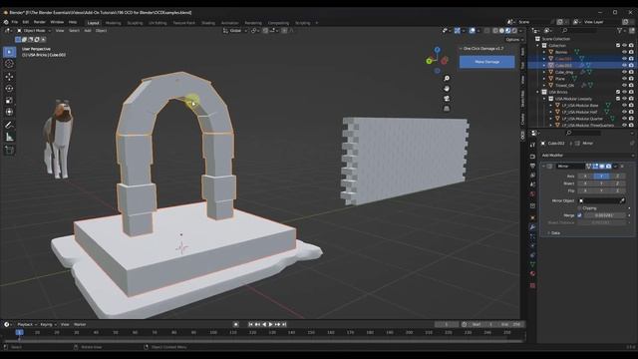Open the World properties tab
The height and width of the screenshot is (359, 638).
(532, 194)
